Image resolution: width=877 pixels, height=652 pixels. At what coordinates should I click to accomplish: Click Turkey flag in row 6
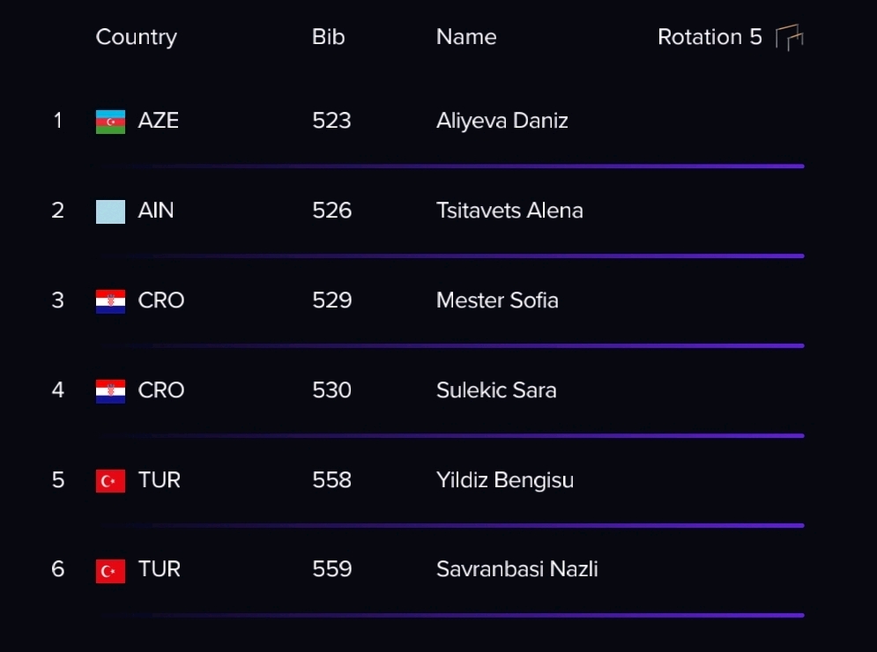coord(110,571)
